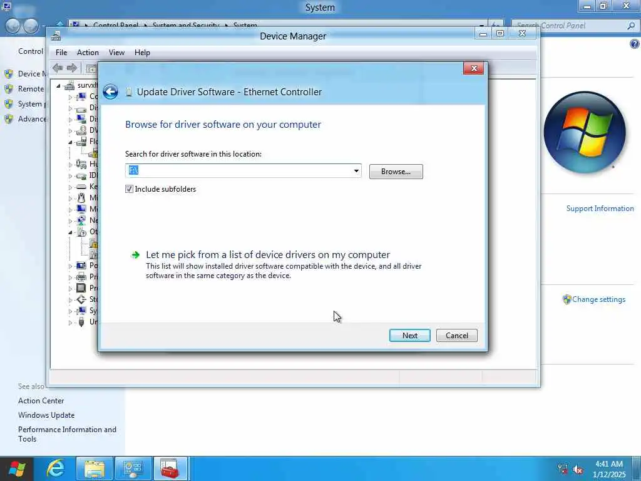This screenshot has width=641, height=481.
Task: Open the Support Information link
Action: tap(600, 209)
